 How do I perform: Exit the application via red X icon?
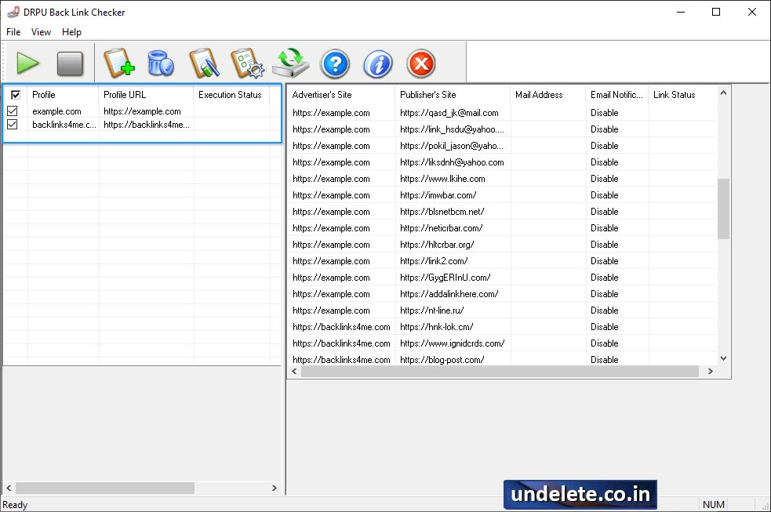click(420, 64)
